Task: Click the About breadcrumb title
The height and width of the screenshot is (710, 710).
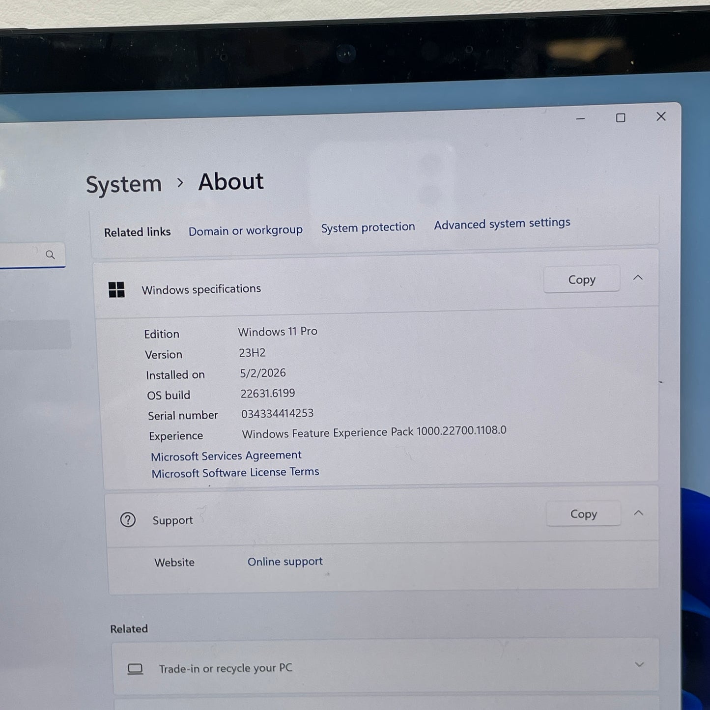Action: (x=231, y=182)
